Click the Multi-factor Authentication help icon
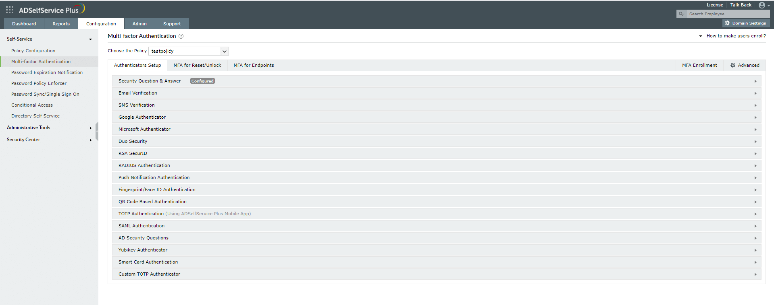774x305 pixels. [x=181, y=36]
